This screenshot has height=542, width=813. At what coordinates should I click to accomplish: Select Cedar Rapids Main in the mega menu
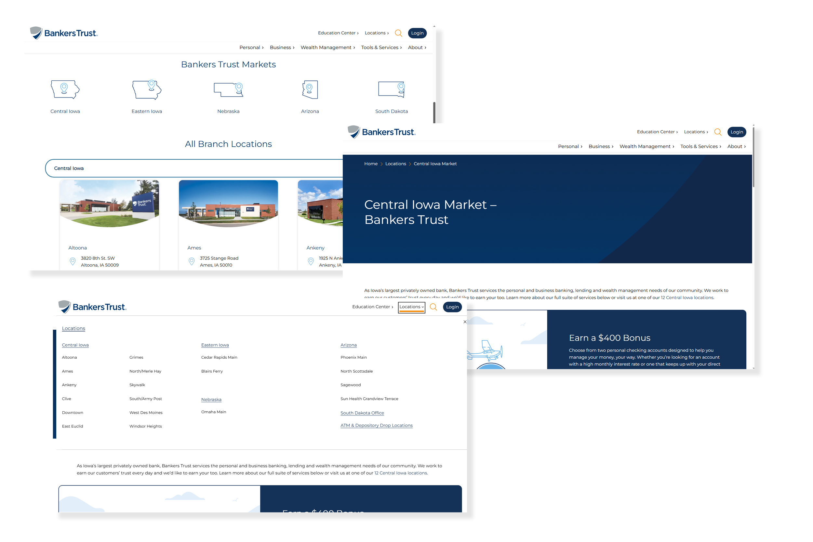219,357
